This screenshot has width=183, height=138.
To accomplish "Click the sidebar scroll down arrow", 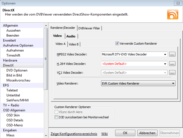I will pyautogui.click(x=46, y=136).
